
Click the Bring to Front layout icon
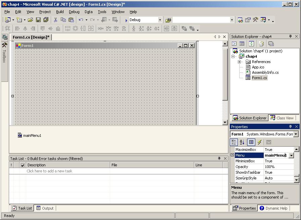184,29
